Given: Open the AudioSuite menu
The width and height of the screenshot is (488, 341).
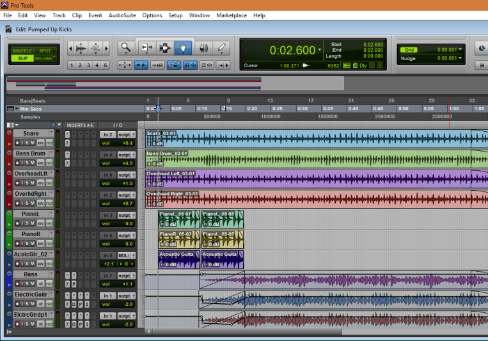Looking at the screenshot, I should [122, 15].
